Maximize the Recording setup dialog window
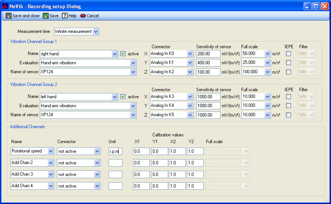The image size is (331, 204). 316,6
